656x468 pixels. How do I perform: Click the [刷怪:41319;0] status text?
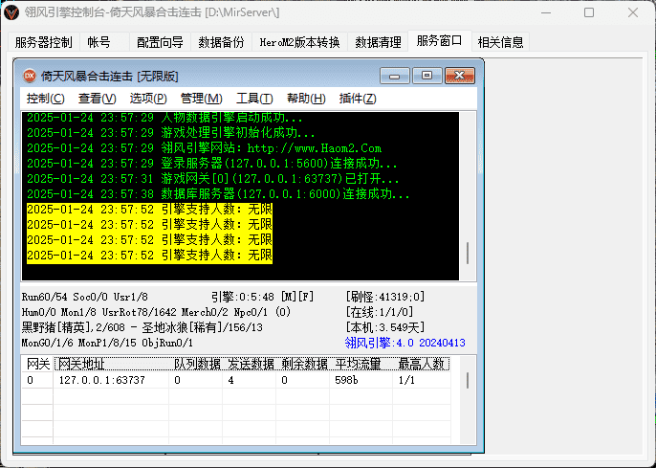click(384, 297)
